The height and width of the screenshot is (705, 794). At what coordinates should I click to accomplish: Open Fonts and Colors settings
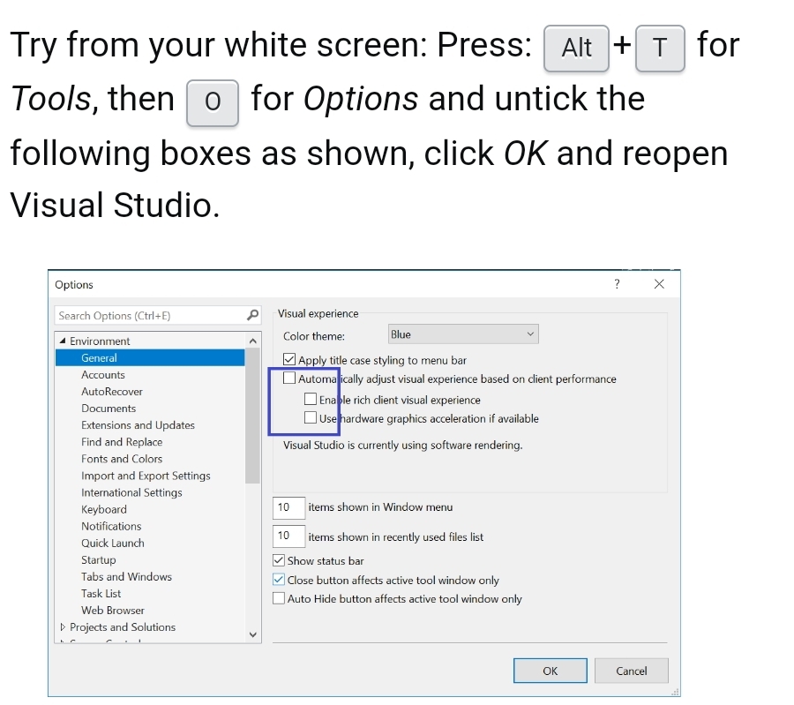(x=122, y=458)
